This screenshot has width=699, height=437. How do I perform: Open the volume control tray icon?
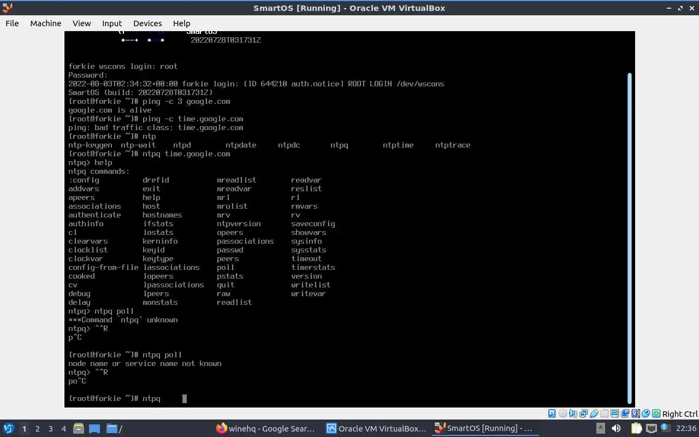tap(616, 428)
